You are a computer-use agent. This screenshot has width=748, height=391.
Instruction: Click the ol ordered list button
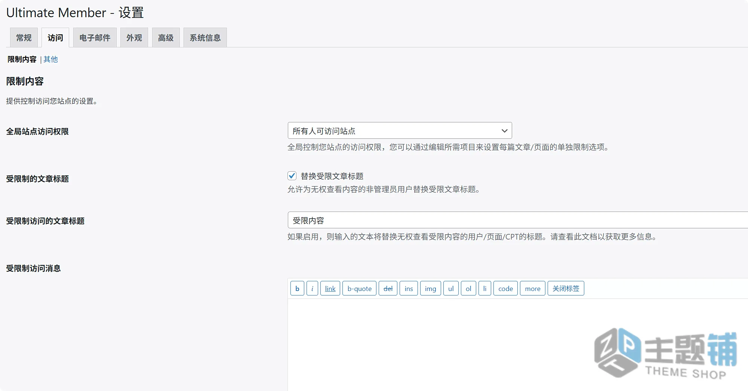468,288
